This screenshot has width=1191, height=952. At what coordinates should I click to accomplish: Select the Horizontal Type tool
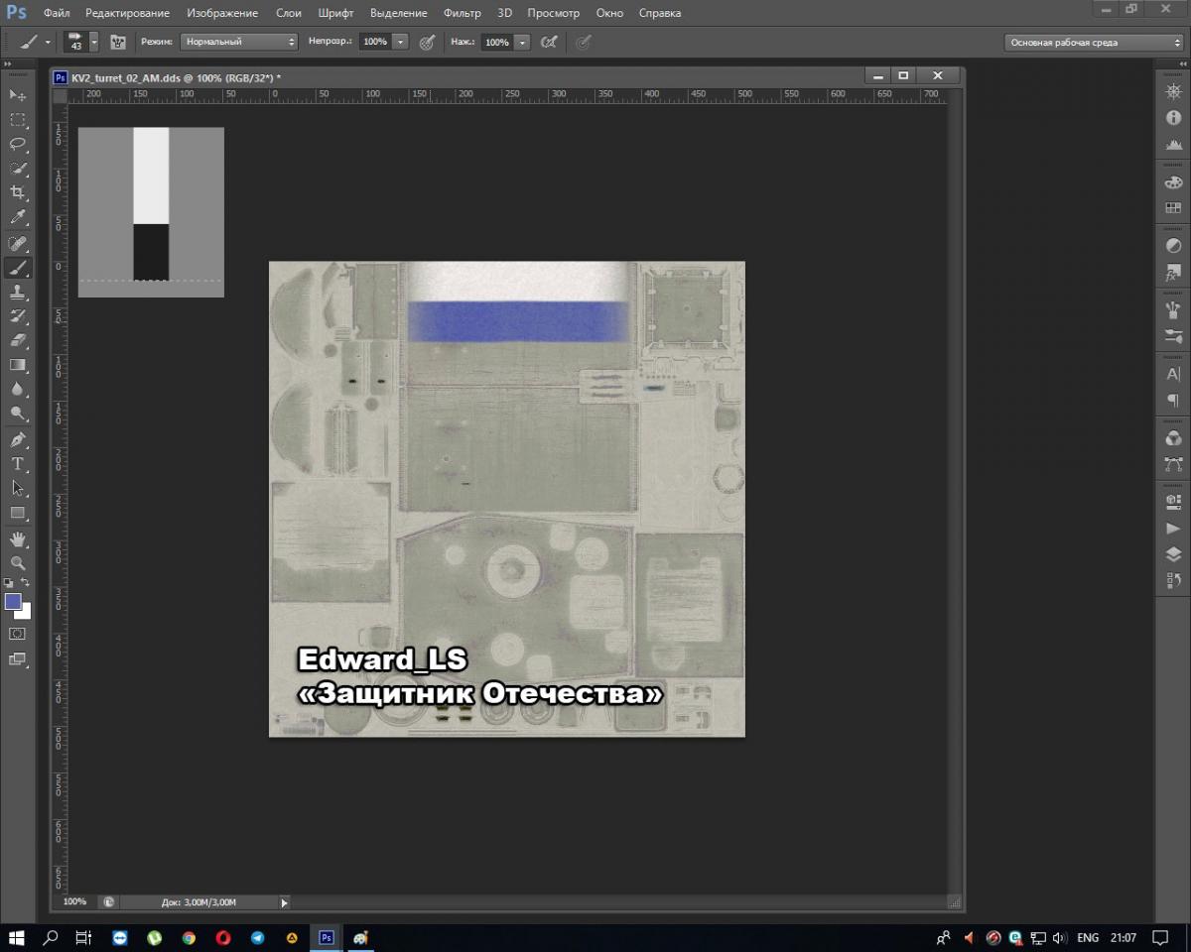tap(18, 464)
